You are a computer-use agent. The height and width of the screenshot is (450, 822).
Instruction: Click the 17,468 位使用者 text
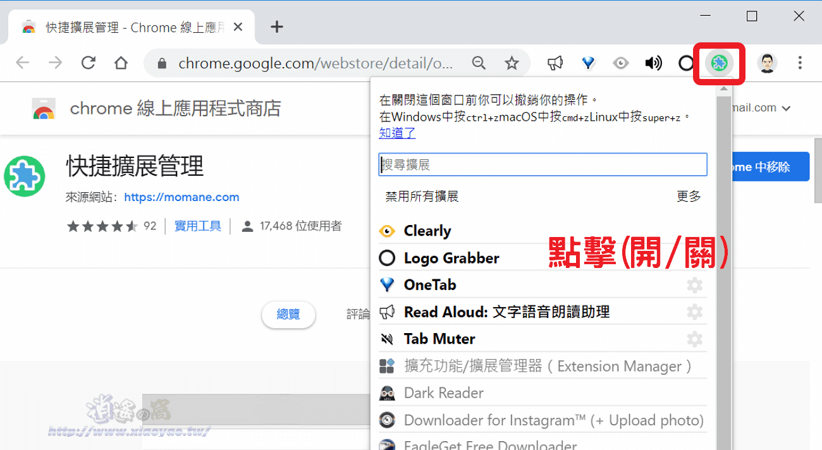point(301,226)
